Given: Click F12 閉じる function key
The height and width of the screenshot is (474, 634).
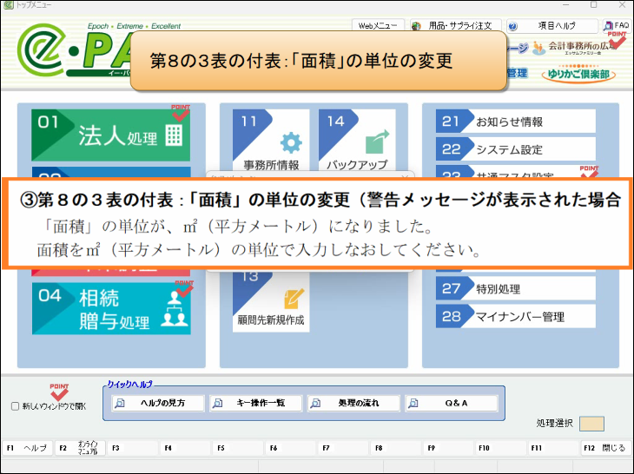Looking at the screenshot, I should tap(605, 448).
